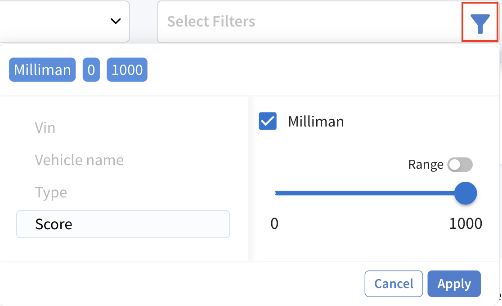Click the Range label text
The height and width of the screenshot is (306, 502).
(426, 165)
